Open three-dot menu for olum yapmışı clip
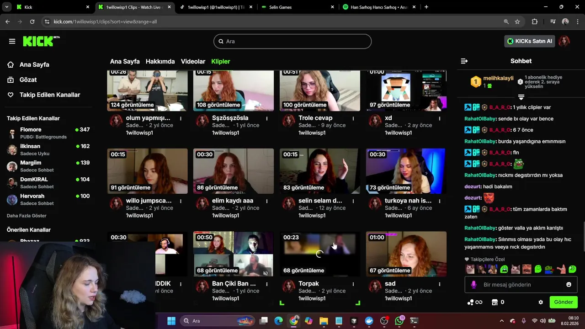 point(181,118)
